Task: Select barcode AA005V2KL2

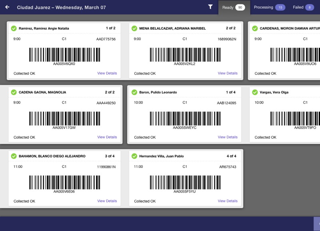Action: tap(185, 56)
